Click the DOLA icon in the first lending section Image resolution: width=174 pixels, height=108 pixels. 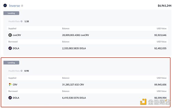coord(10,48)
